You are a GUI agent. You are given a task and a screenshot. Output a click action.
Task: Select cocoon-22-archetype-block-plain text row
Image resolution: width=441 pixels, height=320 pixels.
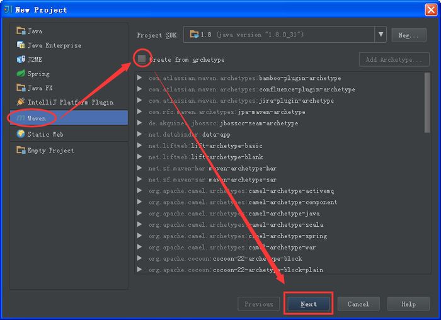click(236, 270)
